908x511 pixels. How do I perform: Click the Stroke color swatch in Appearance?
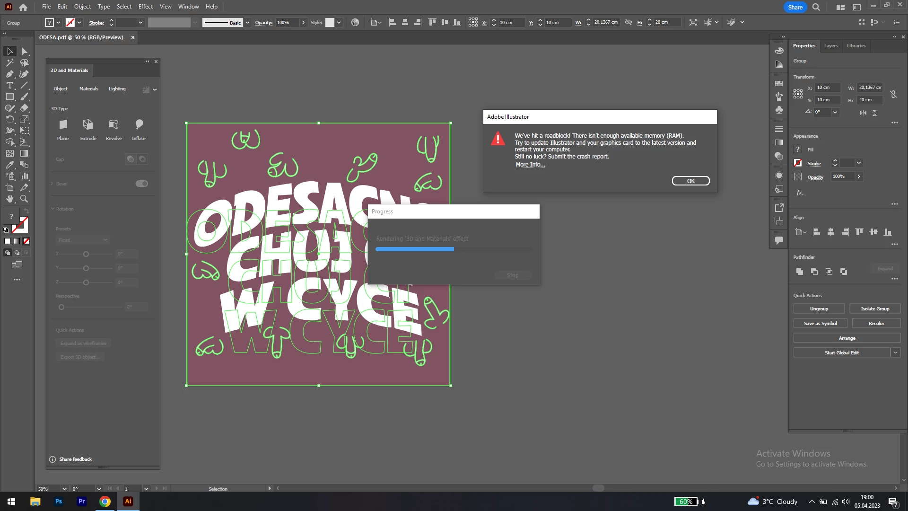[x=798, y=163]
